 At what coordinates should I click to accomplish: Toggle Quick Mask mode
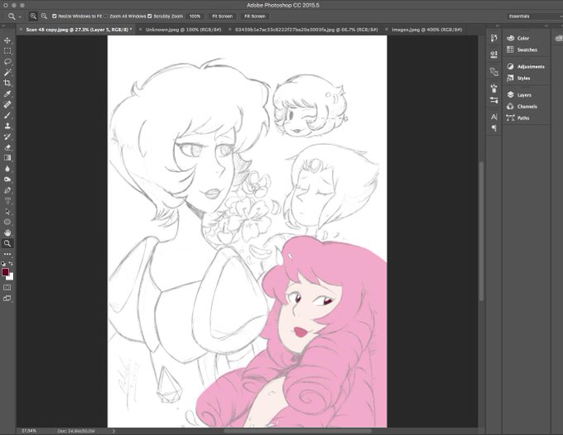click(x=7, y=287)
